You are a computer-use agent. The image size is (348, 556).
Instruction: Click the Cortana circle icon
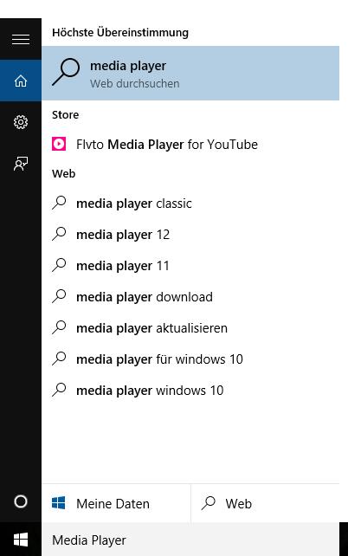[x=21, y=501]
